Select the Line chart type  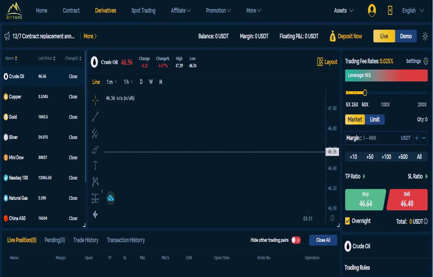(x=96, y=82)
